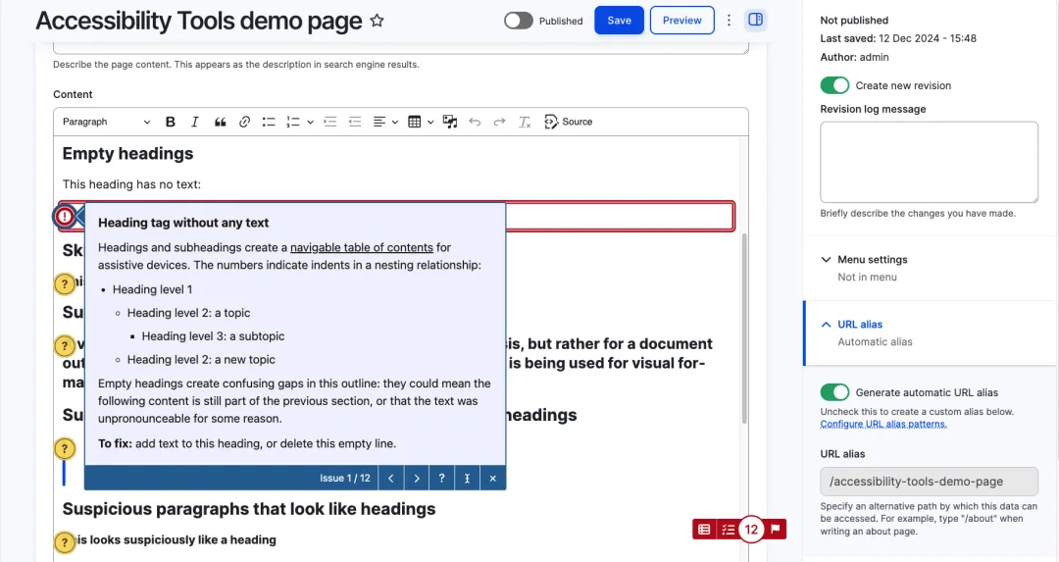This screenshot has height=562, width=1059.
Task: Create a numbered list
Action: (293, 122)
